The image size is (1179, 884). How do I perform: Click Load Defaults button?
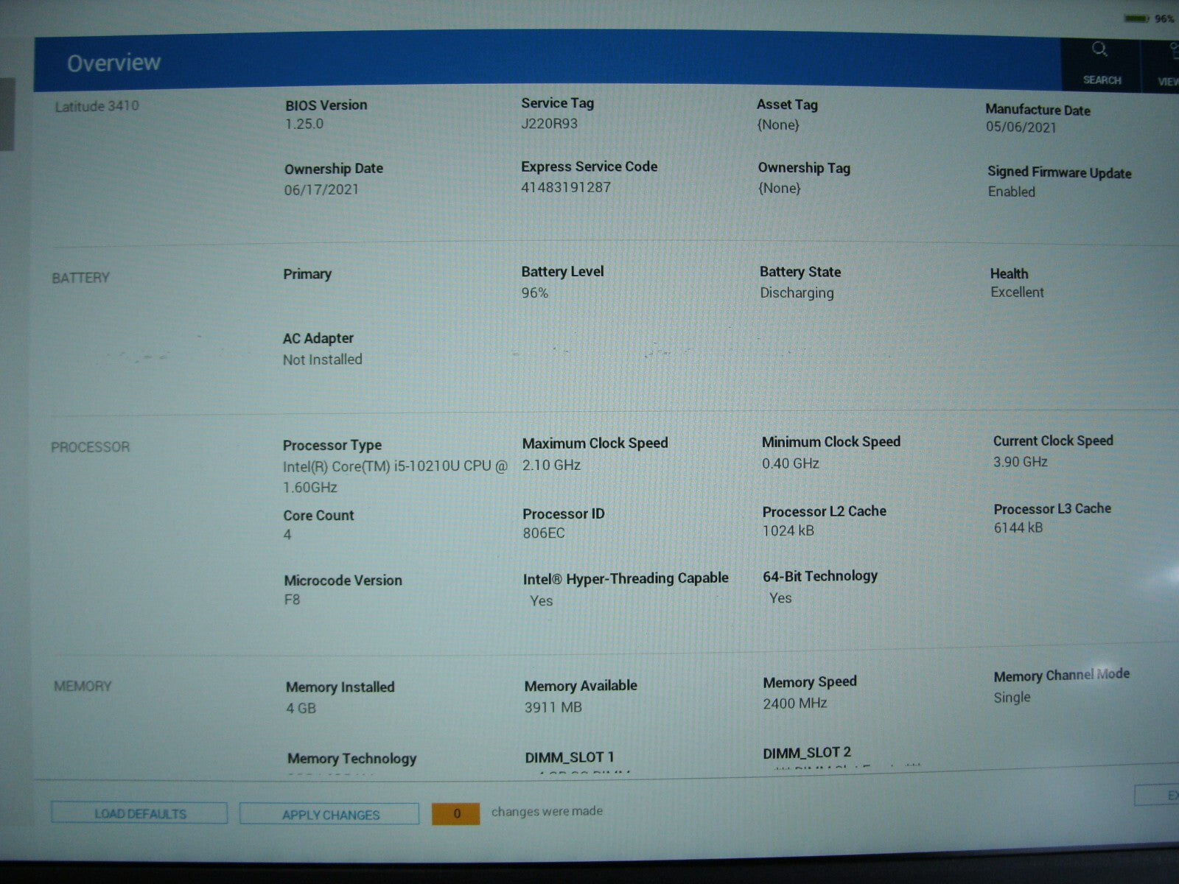coord(139,813)
